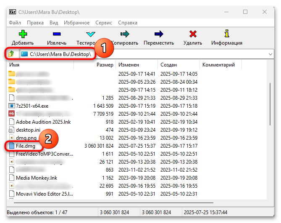
Task: Open the Сервис menu
Action: point(104,23)
